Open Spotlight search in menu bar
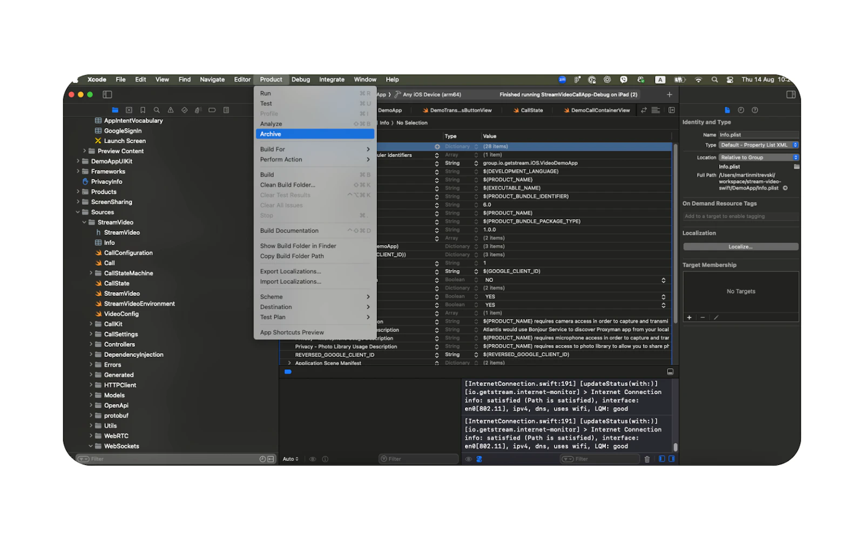864x540 pixels. point(714,79)
